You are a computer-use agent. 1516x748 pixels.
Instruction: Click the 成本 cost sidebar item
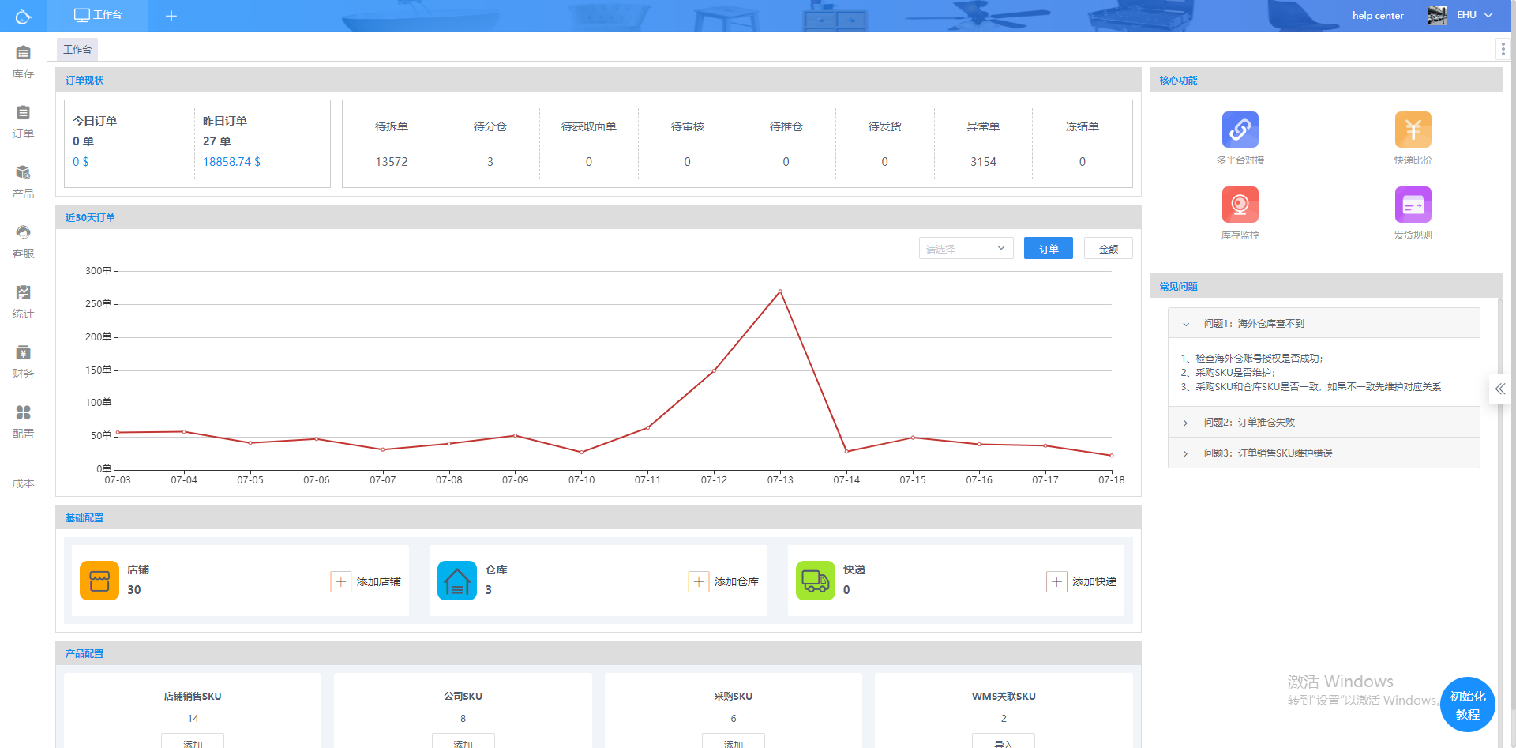tap(23, 483)
